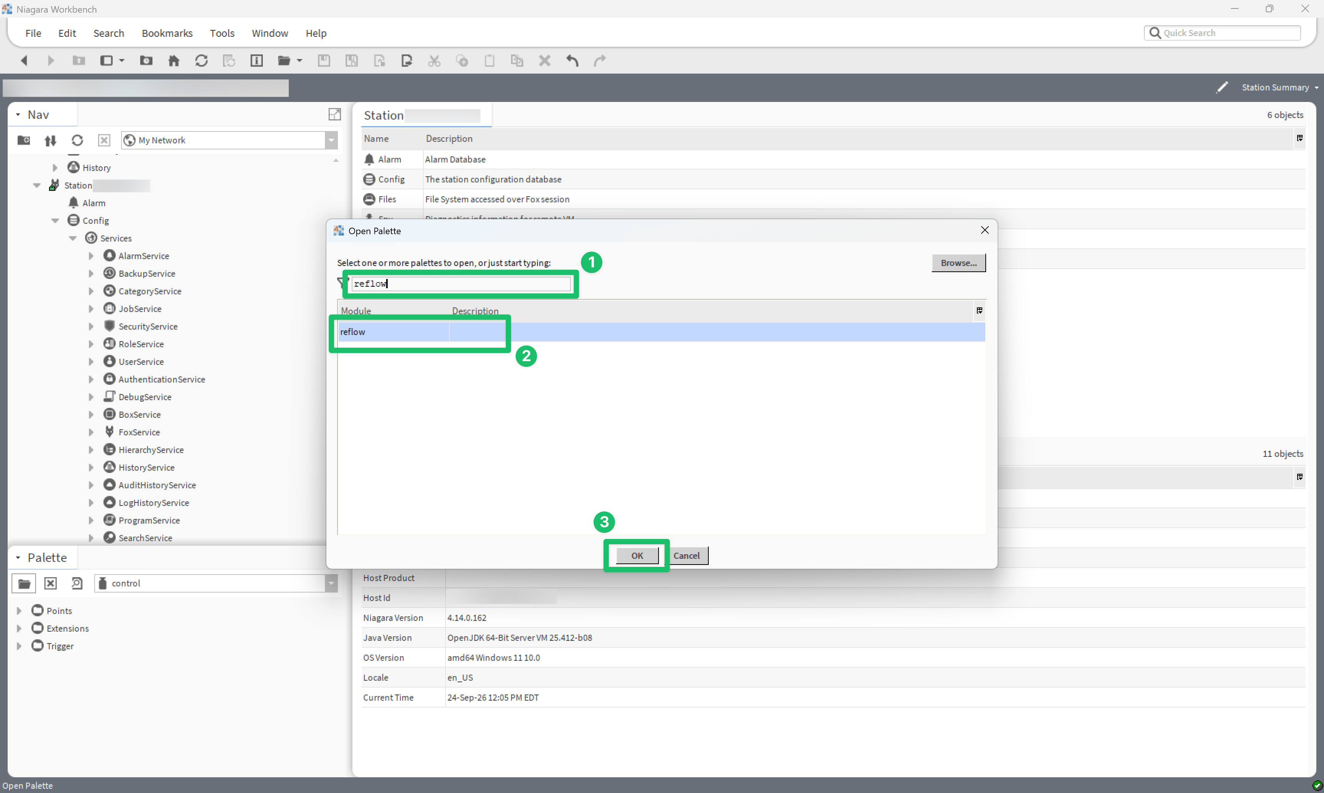The image size is (1324, 793).
Task: Select the reflow module row
Action: pyautogui.click(x=661, y=332)
